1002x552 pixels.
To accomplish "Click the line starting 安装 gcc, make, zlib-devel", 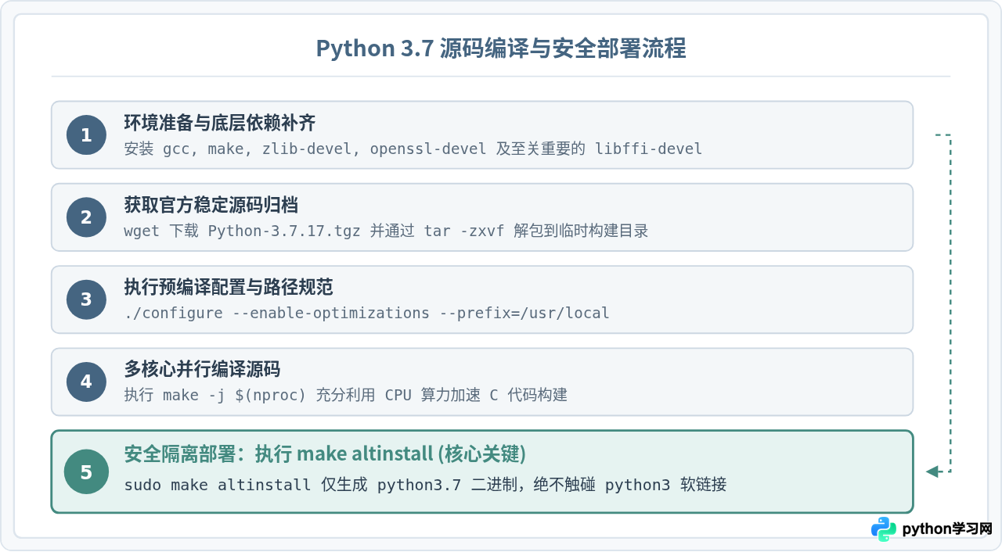I will [413, 149].
